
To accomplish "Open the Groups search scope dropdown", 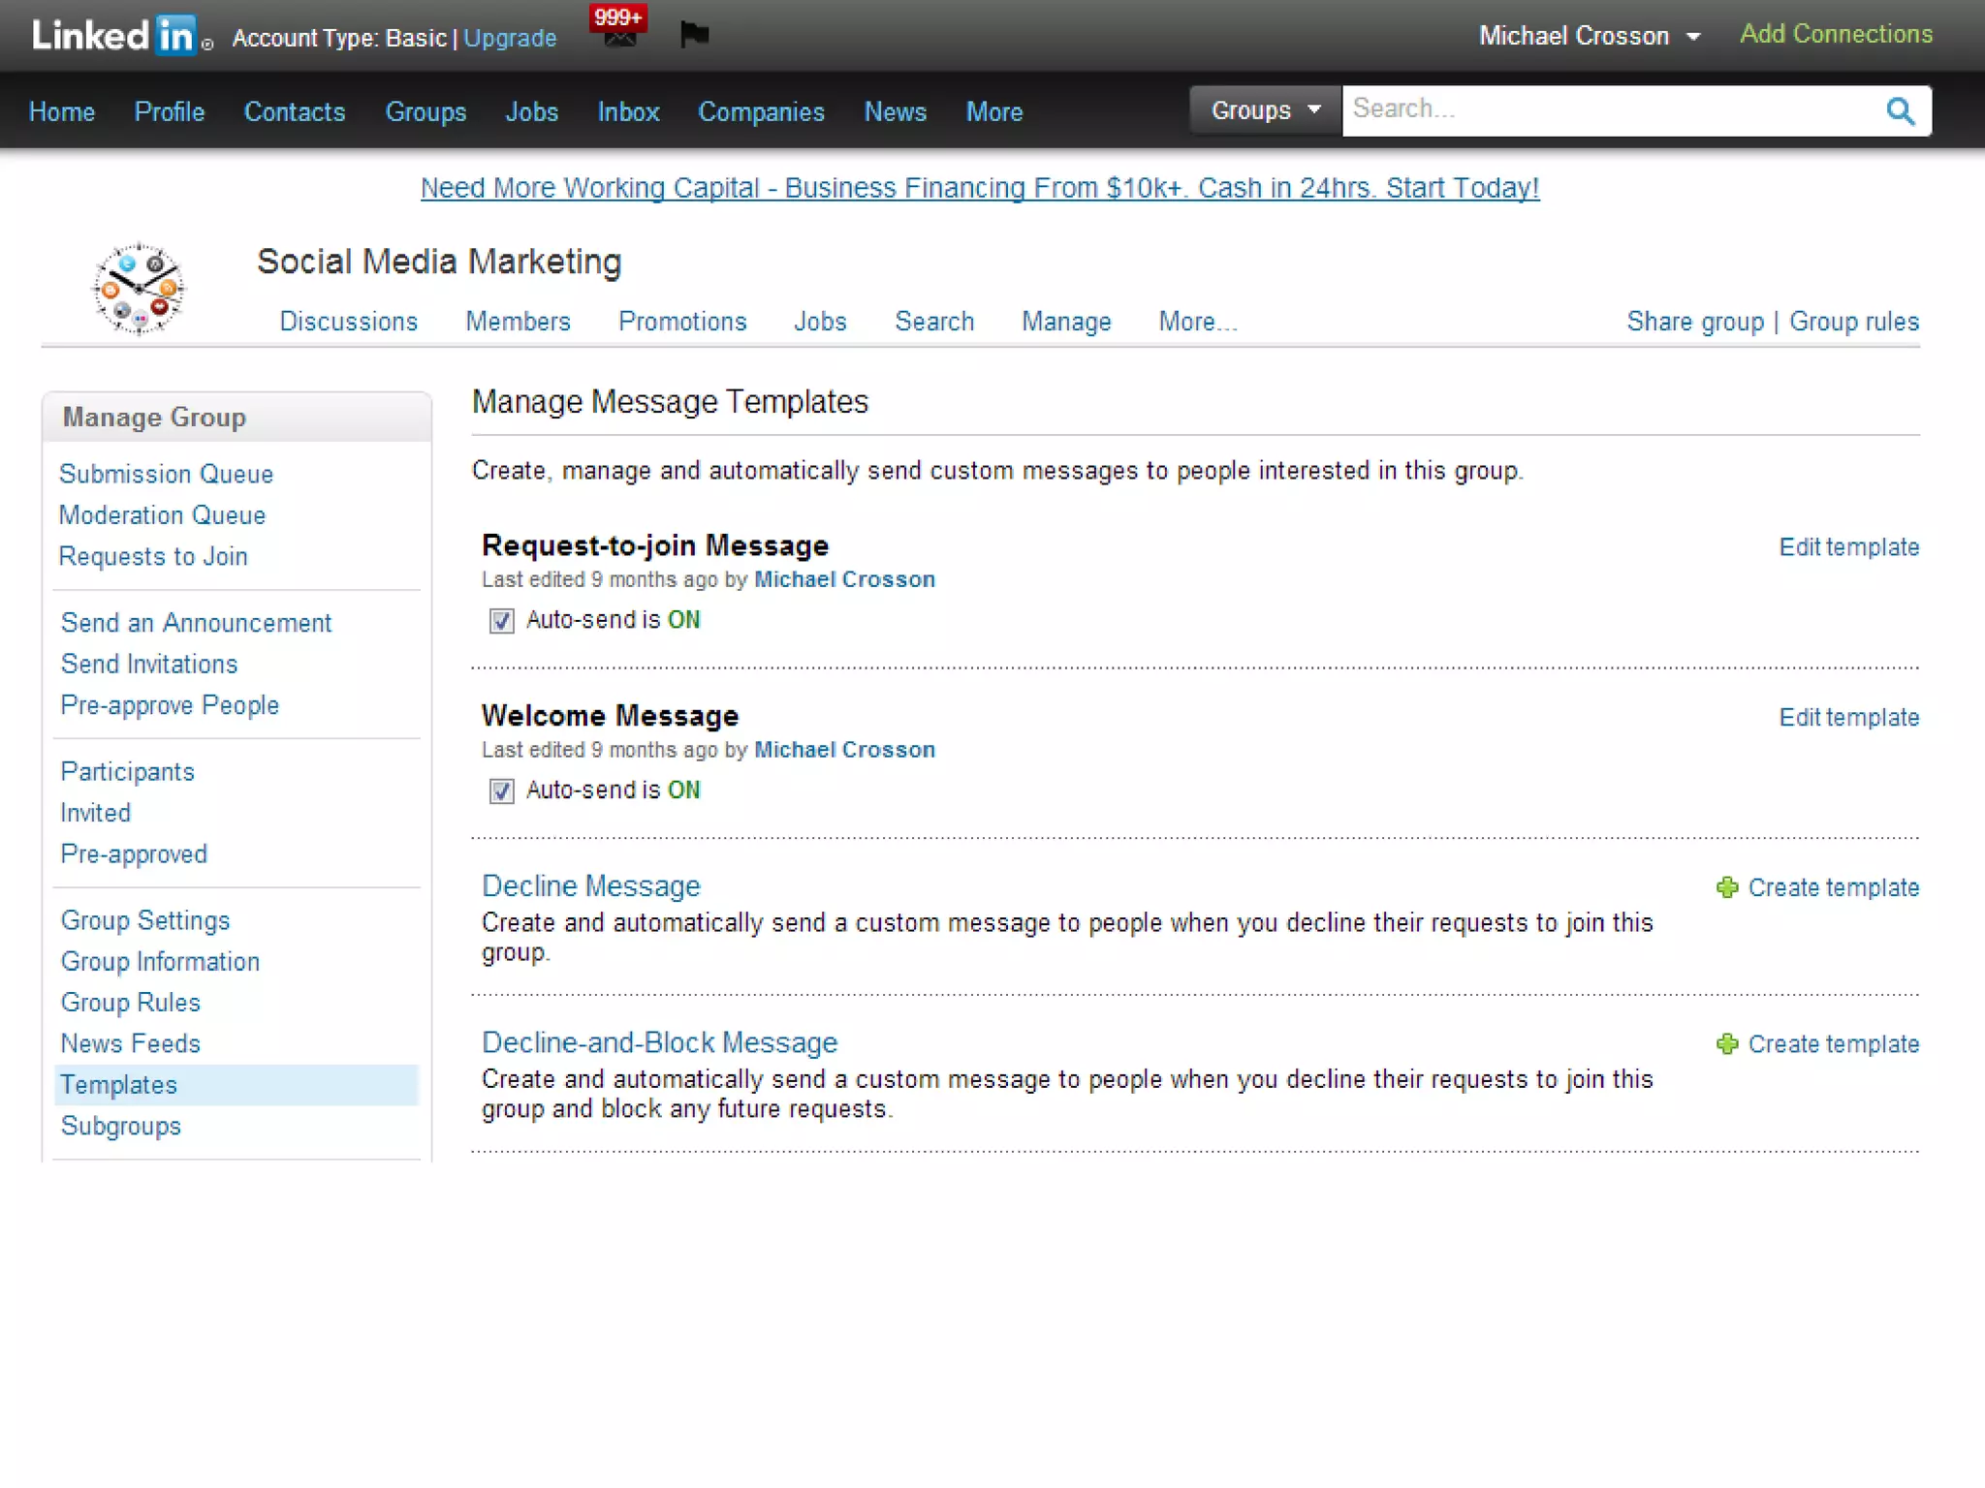I will (1265, 110).
